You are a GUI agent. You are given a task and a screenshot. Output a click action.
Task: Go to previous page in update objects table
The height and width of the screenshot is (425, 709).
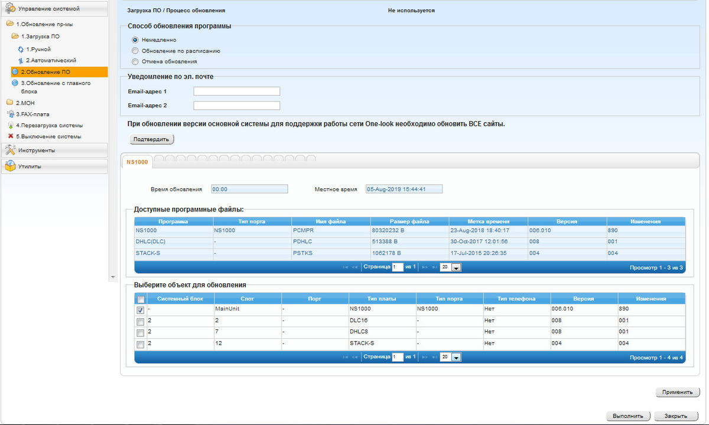[x=355, y=357]
